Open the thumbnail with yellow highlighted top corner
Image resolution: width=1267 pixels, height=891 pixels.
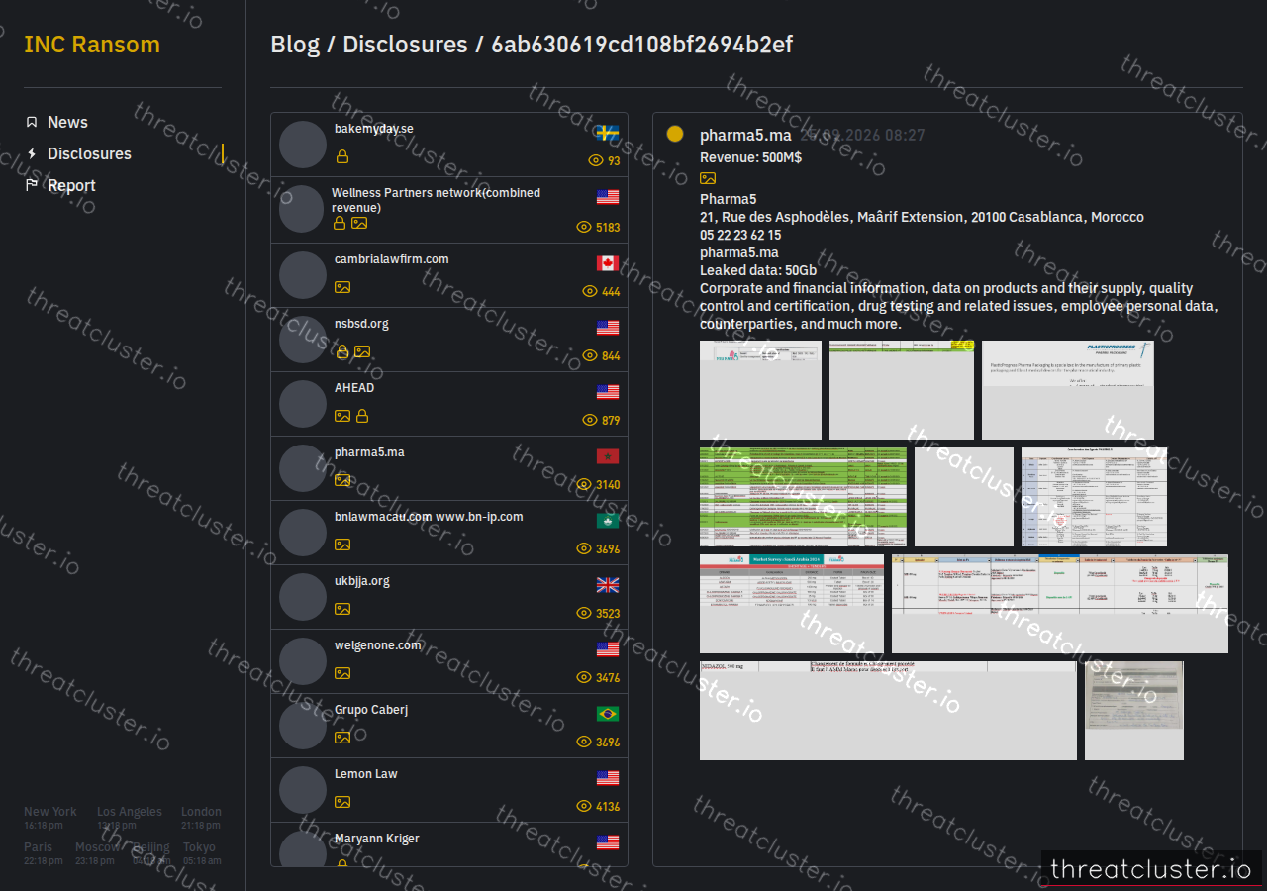[x=902, y=390]
